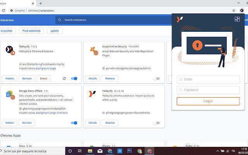Click the Yakkyofy logo in popup header

coord(179,19)
